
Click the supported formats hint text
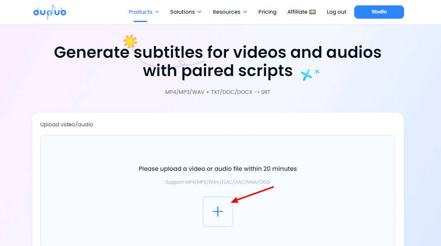[218, 182]
